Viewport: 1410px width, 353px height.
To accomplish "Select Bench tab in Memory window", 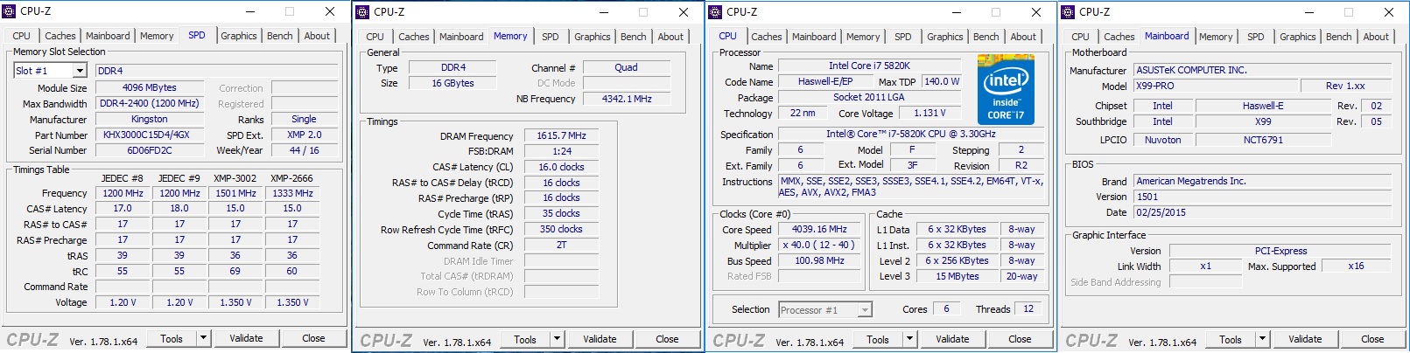I will [634, 37].
